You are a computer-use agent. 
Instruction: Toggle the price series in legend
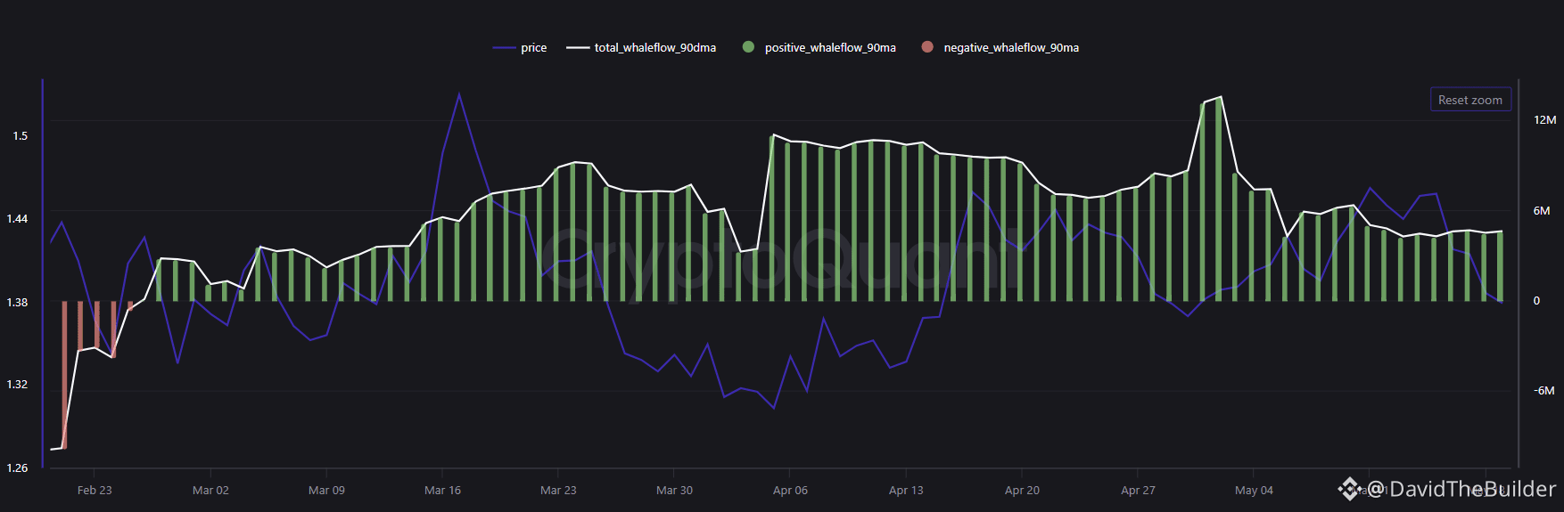[x=519, y=47]
